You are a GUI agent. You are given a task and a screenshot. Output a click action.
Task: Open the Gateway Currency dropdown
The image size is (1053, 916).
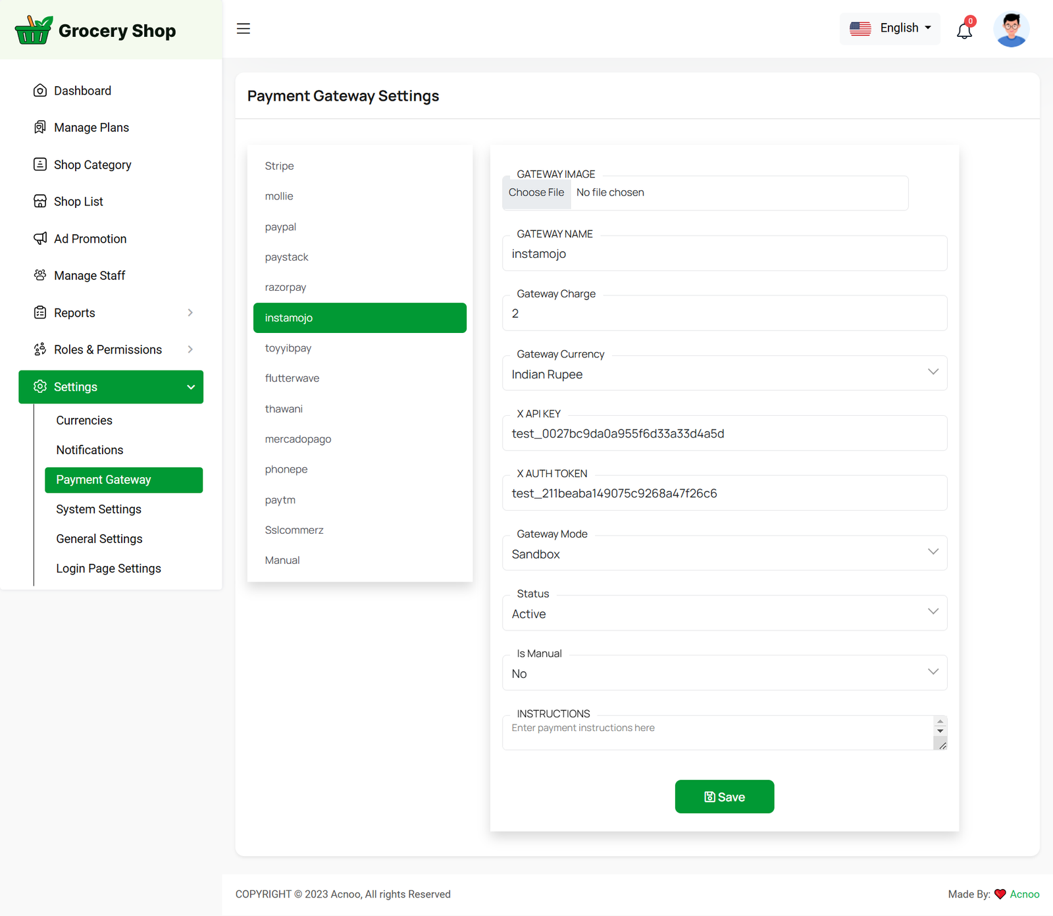[724, 374]
